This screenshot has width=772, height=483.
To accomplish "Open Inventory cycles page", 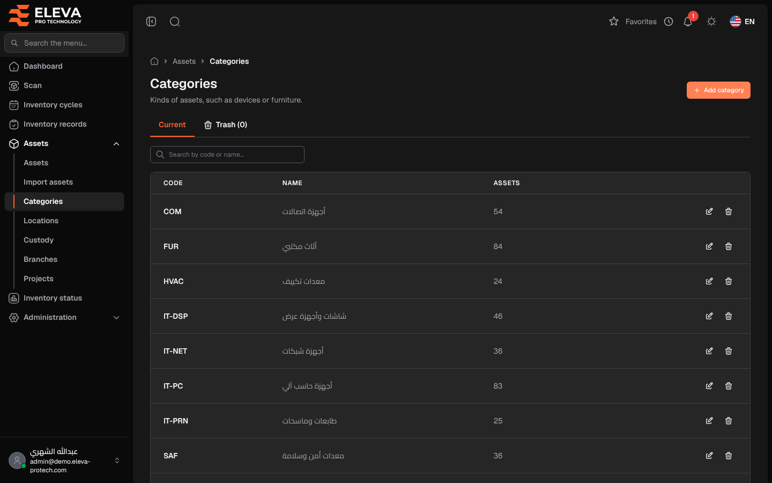I will tap(64, 105).
